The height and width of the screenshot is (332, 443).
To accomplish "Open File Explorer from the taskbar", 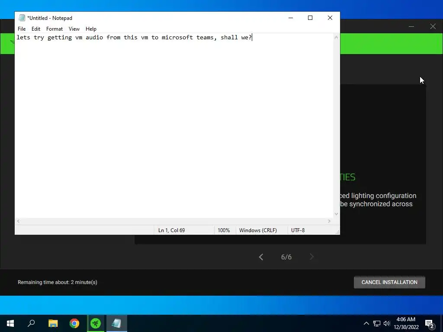I will coord(53,323).
